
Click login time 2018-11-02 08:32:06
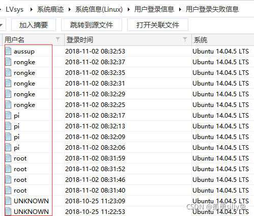click(x=95, y=148)
